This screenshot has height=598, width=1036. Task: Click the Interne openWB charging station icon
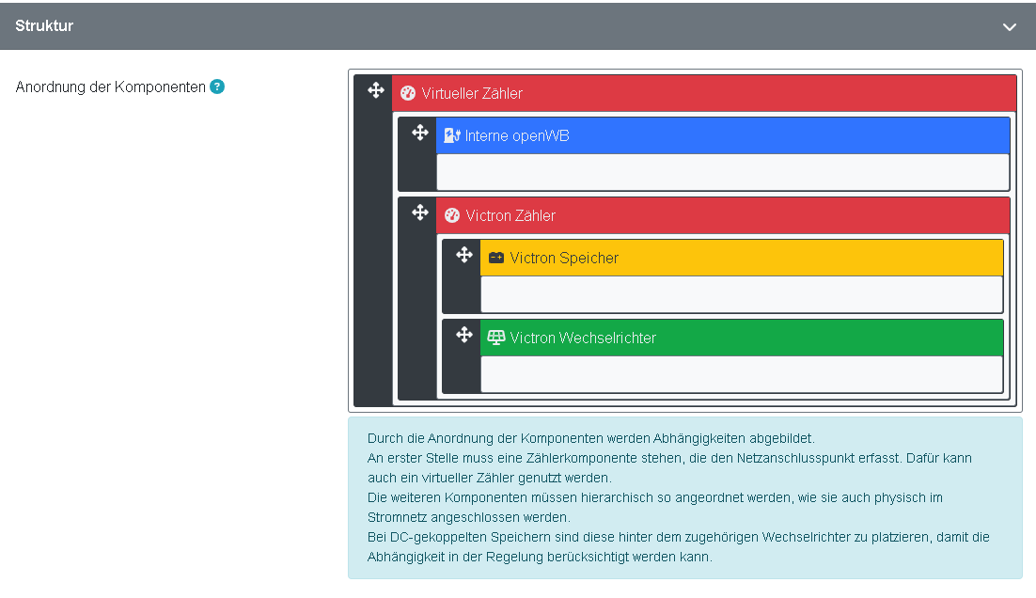click(x=452, y=135)
